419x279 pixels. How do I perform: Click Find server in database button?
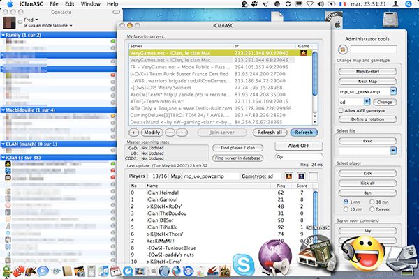(x=237, y=158)
